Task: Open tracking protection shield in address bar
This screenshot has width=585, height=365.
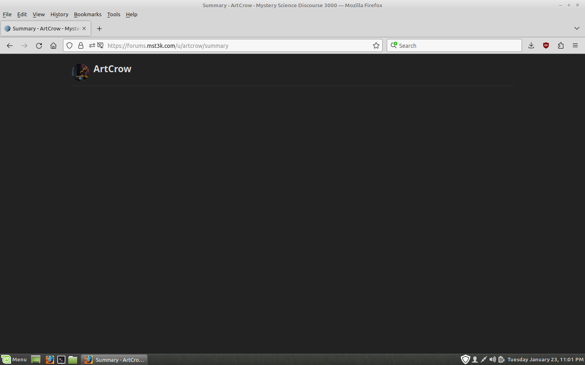Action: click(x=69, y=45)
